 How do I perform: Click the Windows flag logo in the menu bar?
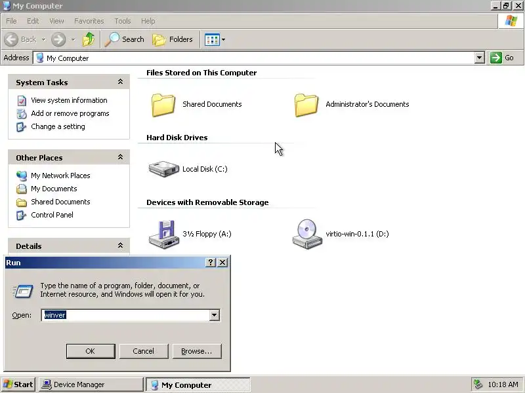pyautogui.click(x=511, y=21)
